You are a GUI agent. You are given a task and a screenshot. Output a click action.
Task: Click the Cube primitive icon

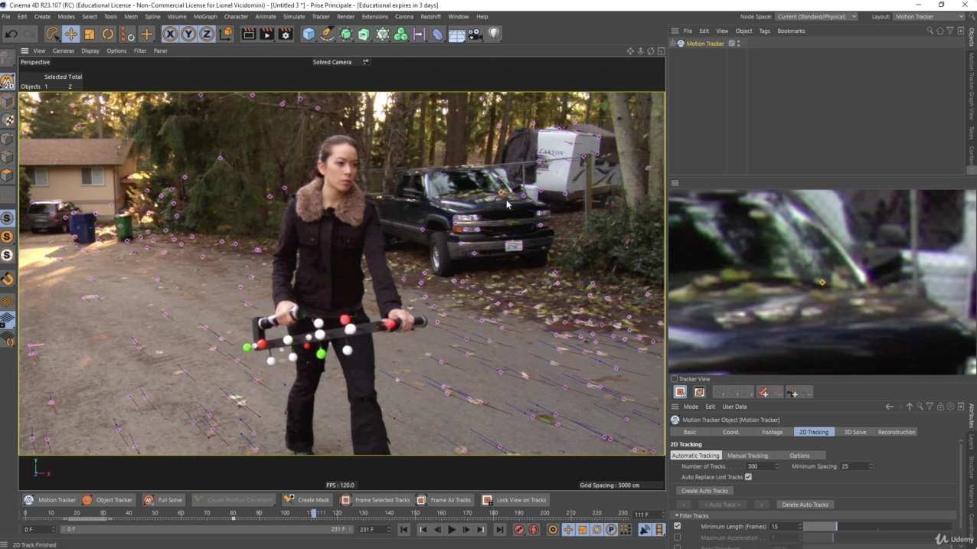point(309,34)
